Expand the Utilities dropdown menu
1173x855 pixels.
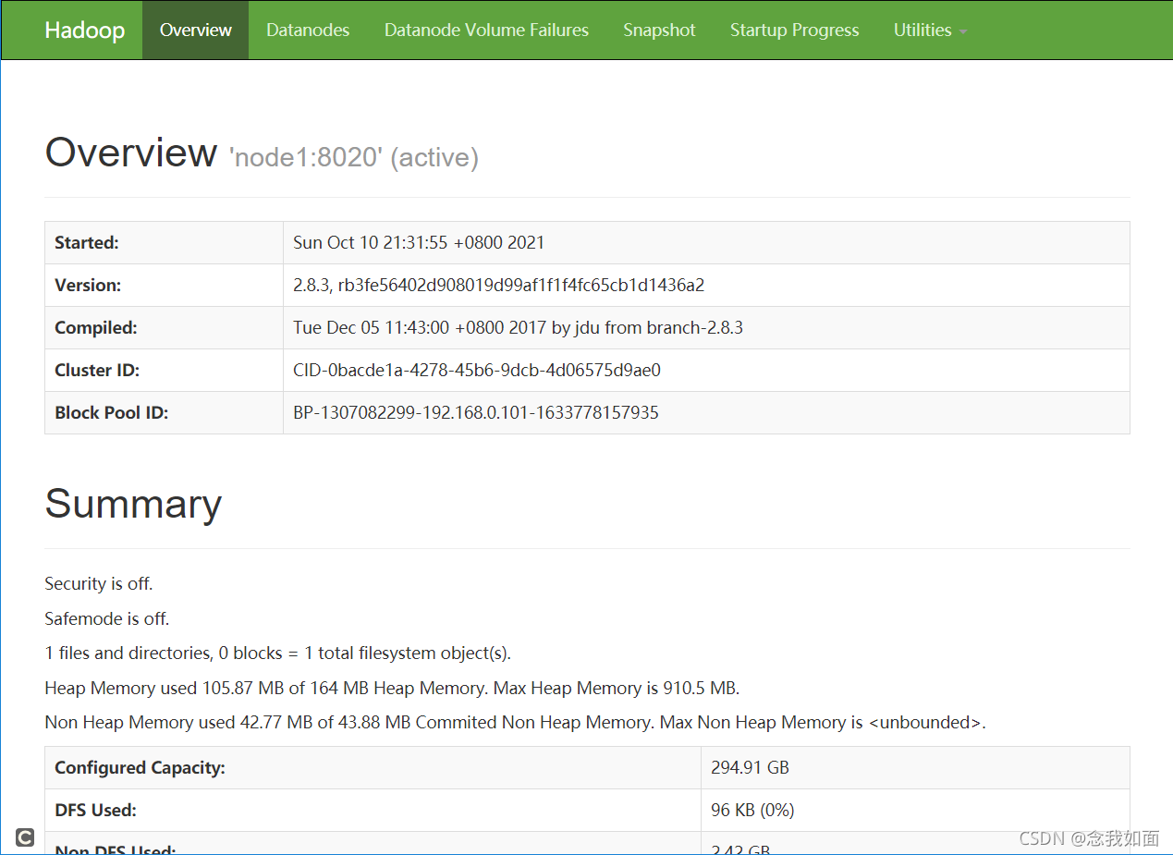click(930, 31)
